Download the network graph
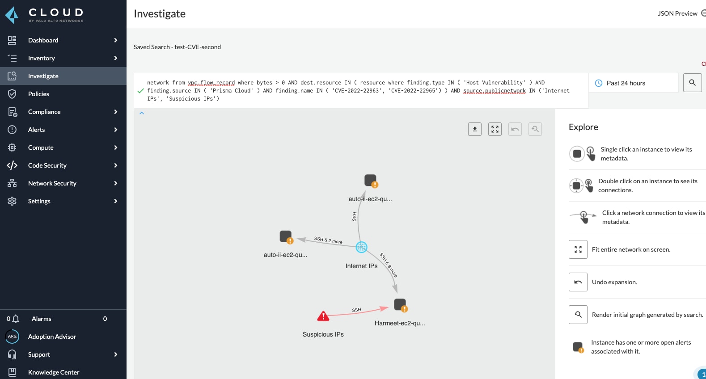 point(475,129)
